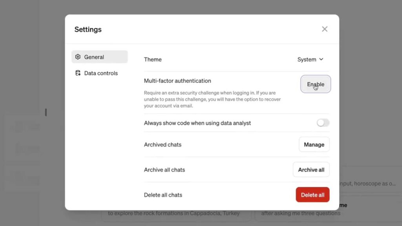Click the Archive all button

(311, 169)
